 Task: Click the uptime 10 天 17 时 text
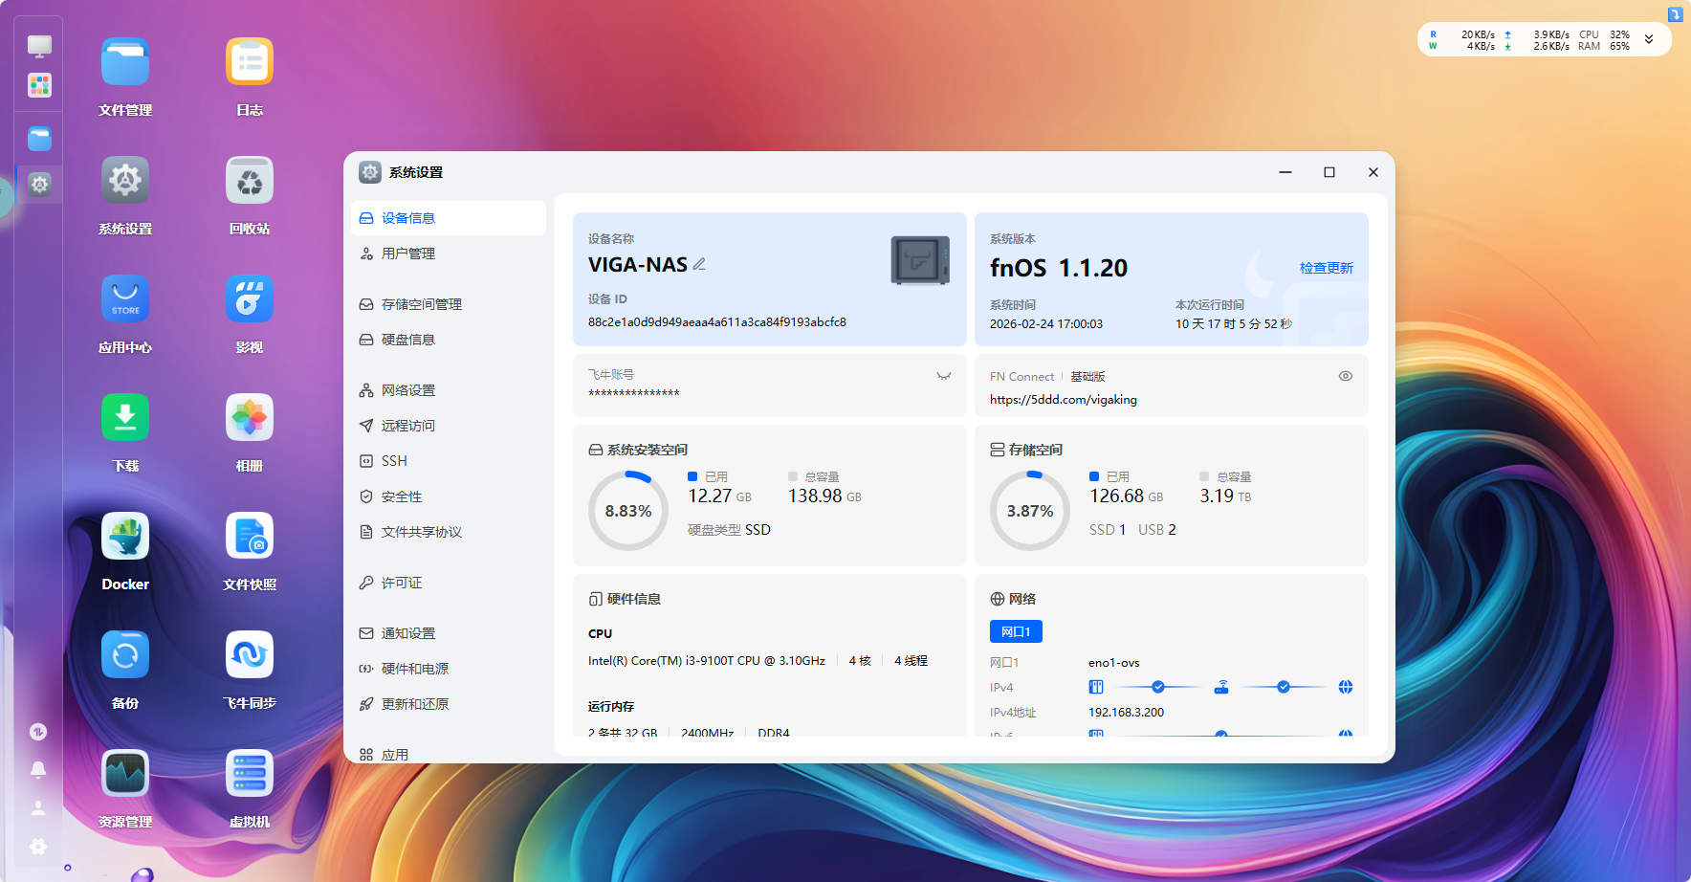pyautogui.click(x=1234, y=324)
